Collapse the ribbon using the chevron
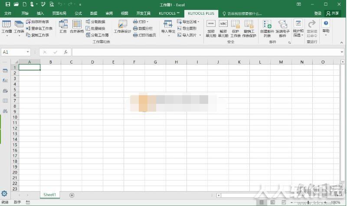This screenshot has height=206, width=347. [341, 42]
